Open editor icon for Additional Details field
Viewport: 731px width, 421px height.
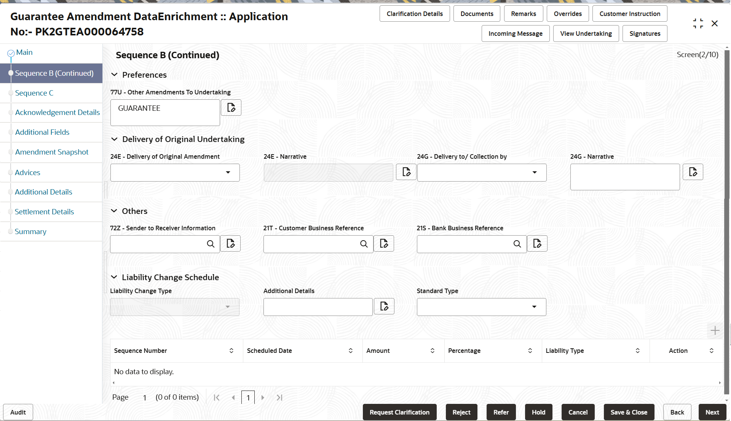coord(384,306)
